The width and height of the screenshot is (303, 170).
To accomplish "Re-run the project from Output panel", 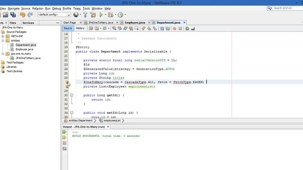I will pyautogui.click(x=64, y=132).
